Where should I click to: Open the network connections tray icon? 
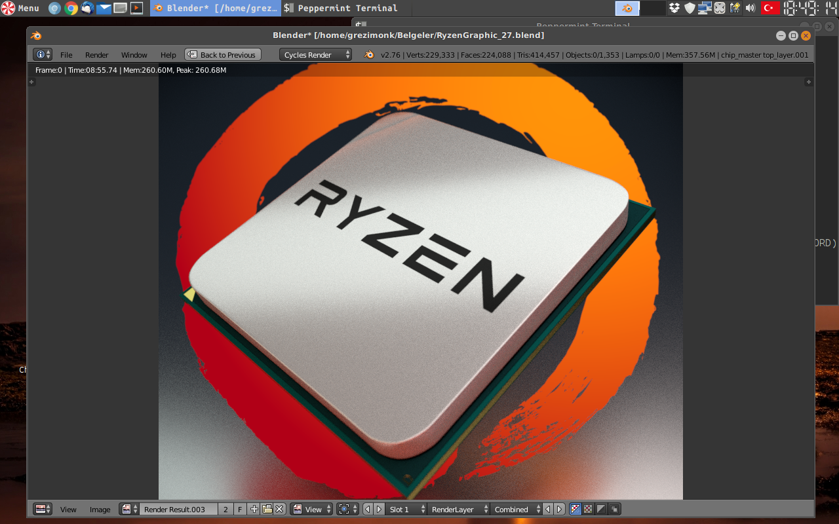tap(705, 8)
